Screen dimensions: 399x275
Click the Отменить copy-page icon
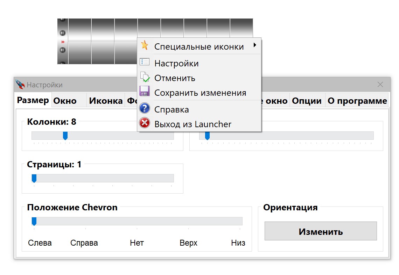tap(145, 77)
